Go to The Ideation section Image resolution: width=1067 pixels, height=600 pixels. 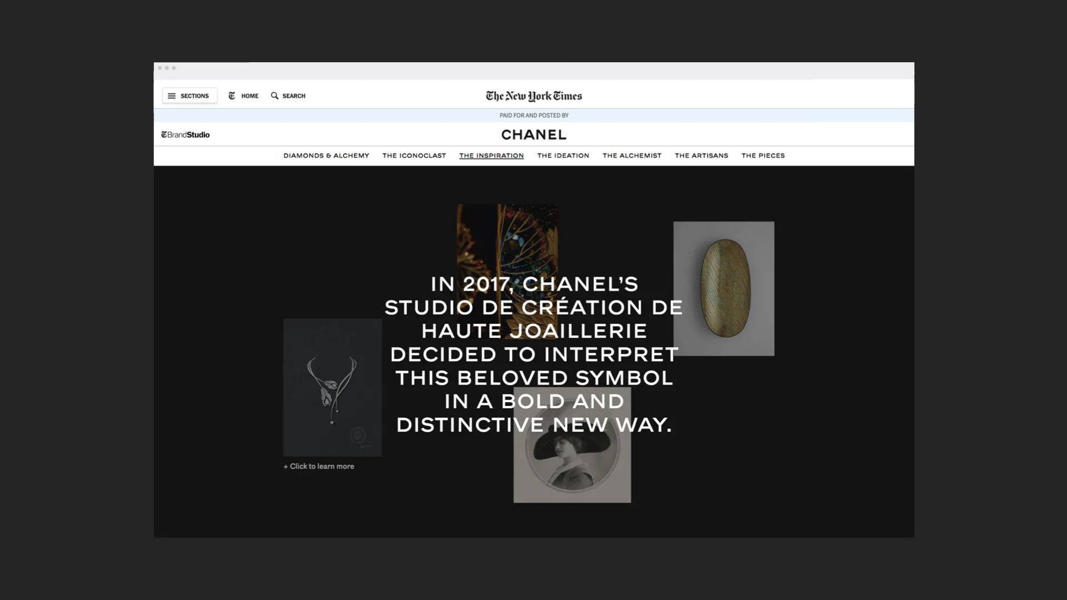pyautogui.click(x=563, y=156)
